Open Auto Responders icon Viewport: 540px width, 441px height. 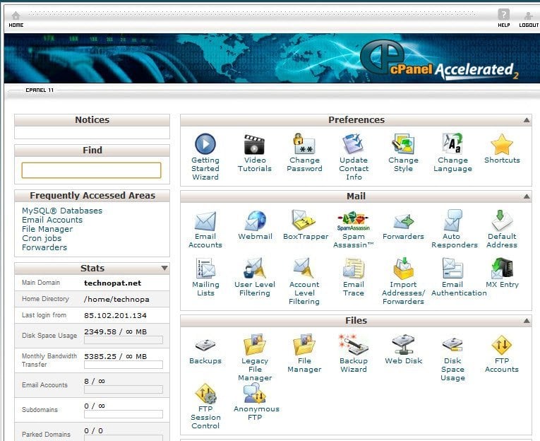452,220
